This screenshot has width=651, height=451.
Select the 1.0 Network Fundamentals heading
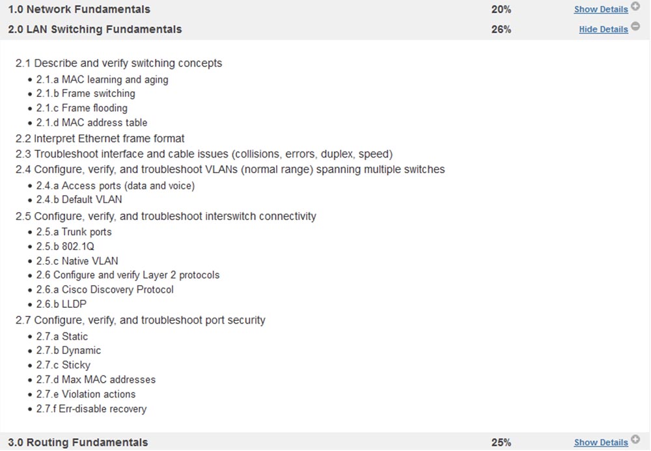(x=79, y=9)
